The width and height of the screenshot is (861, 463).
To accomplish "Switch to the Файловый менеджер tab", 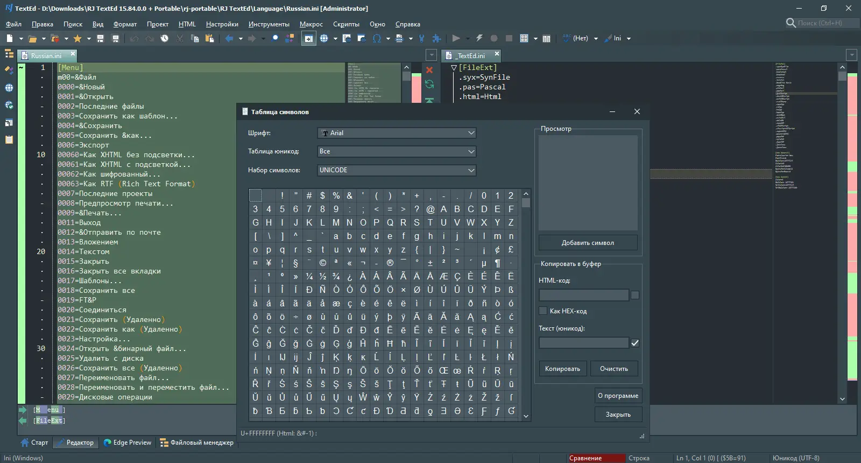I will [196, 443].
